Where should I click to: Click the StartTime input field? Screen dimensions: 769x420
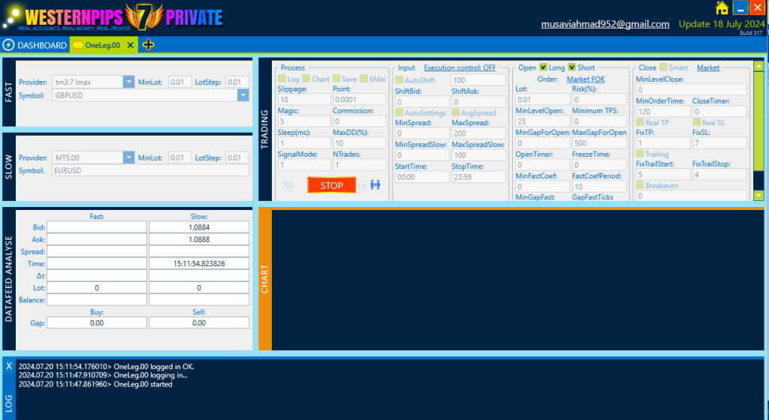tap(422, 177)
